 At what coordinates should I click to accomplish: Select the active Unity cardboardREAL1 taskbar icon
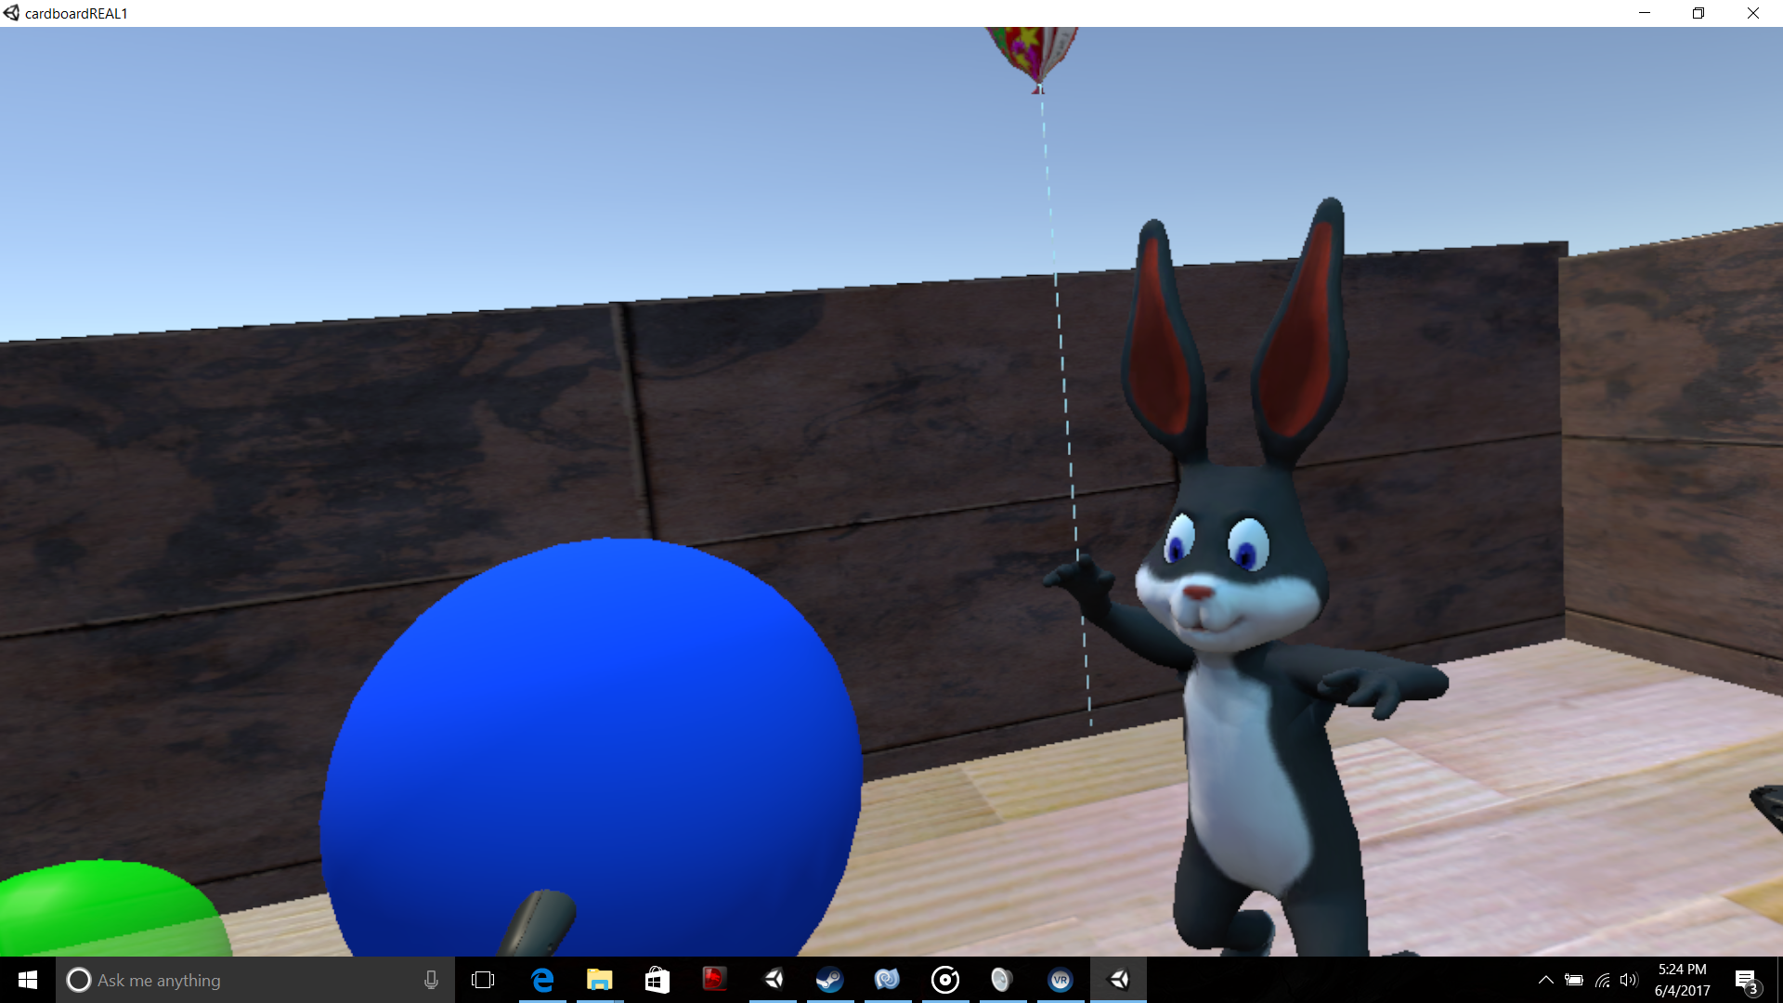1119,980
